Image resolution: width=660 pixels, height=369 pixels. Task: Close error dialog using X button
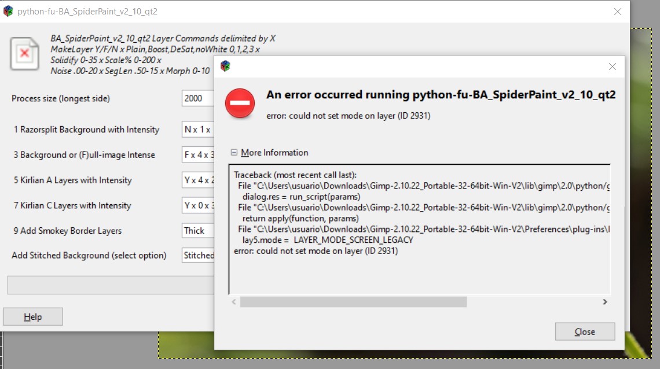tap(613, 67)
